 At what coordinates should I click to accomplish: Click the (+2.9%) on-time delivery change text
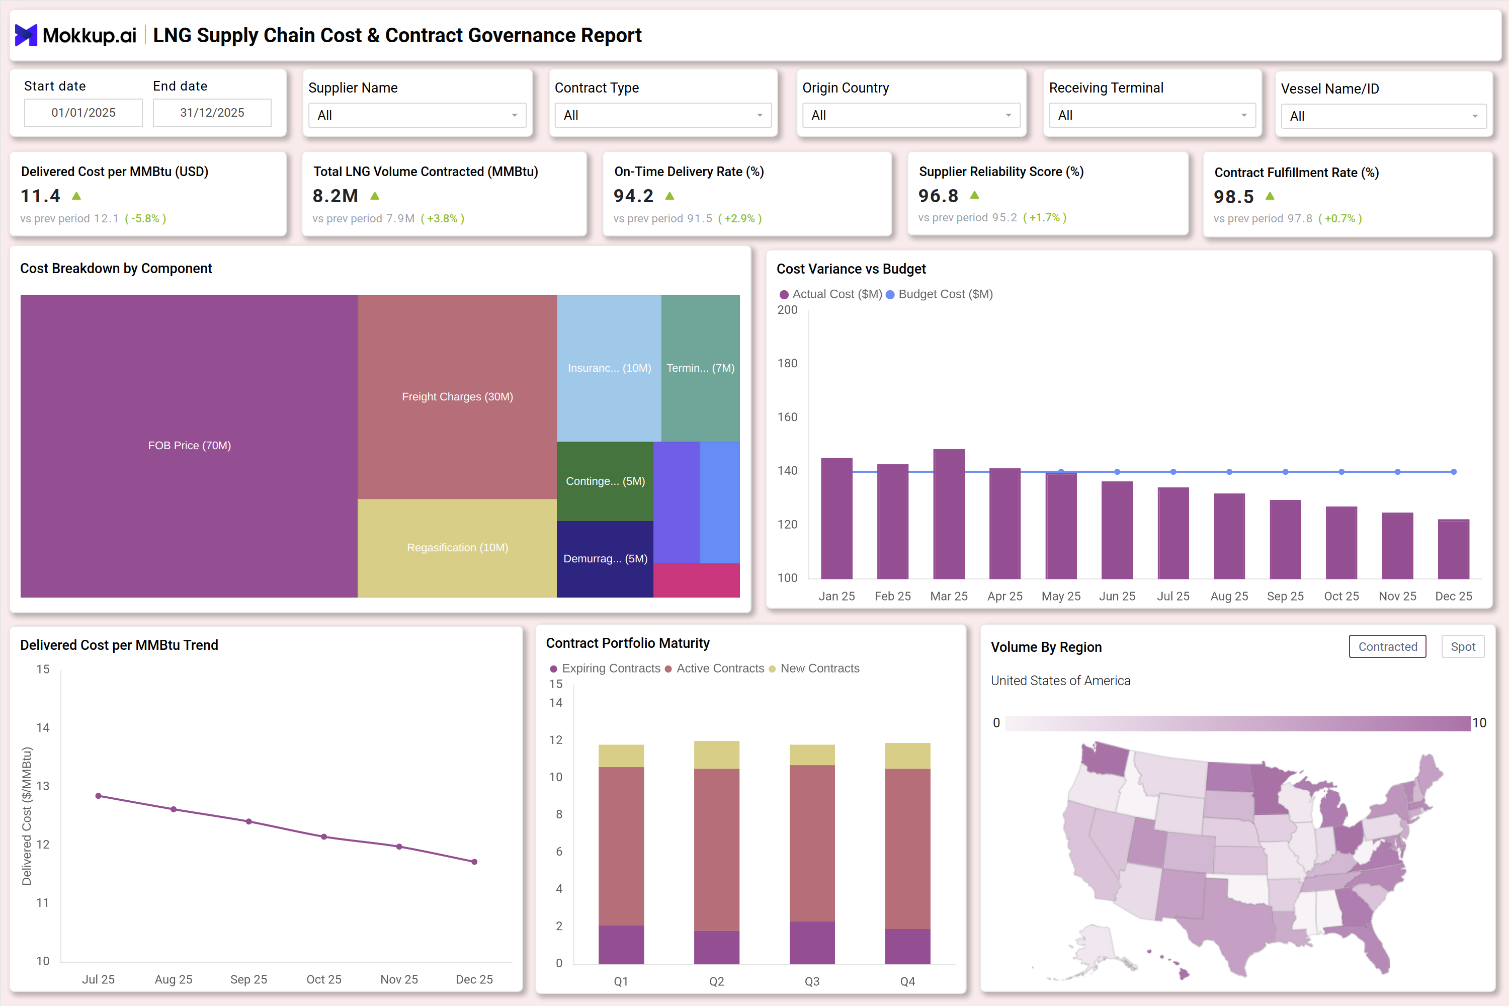740,219
